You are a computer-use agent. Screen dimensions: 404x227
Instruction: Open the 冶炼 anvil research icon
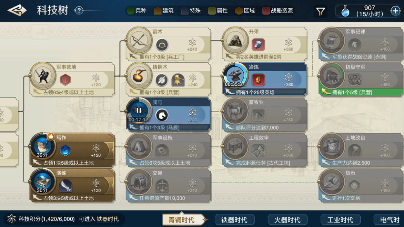click(235, 75)
